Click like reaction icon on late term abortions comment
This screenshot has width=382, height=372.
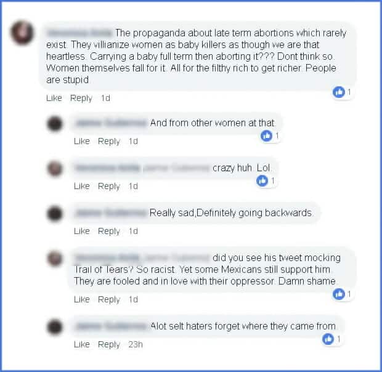339,92
